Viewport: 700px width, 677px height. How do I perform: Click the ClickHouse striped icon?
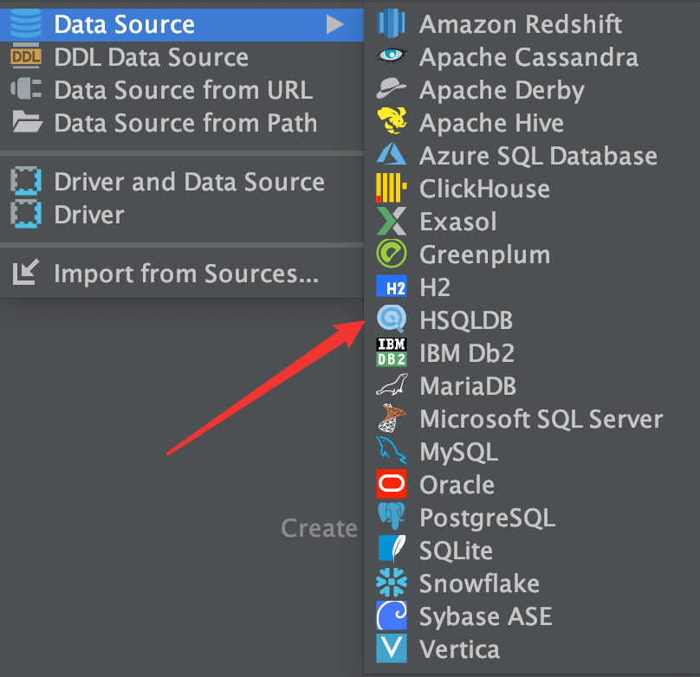tap(391, 188)
